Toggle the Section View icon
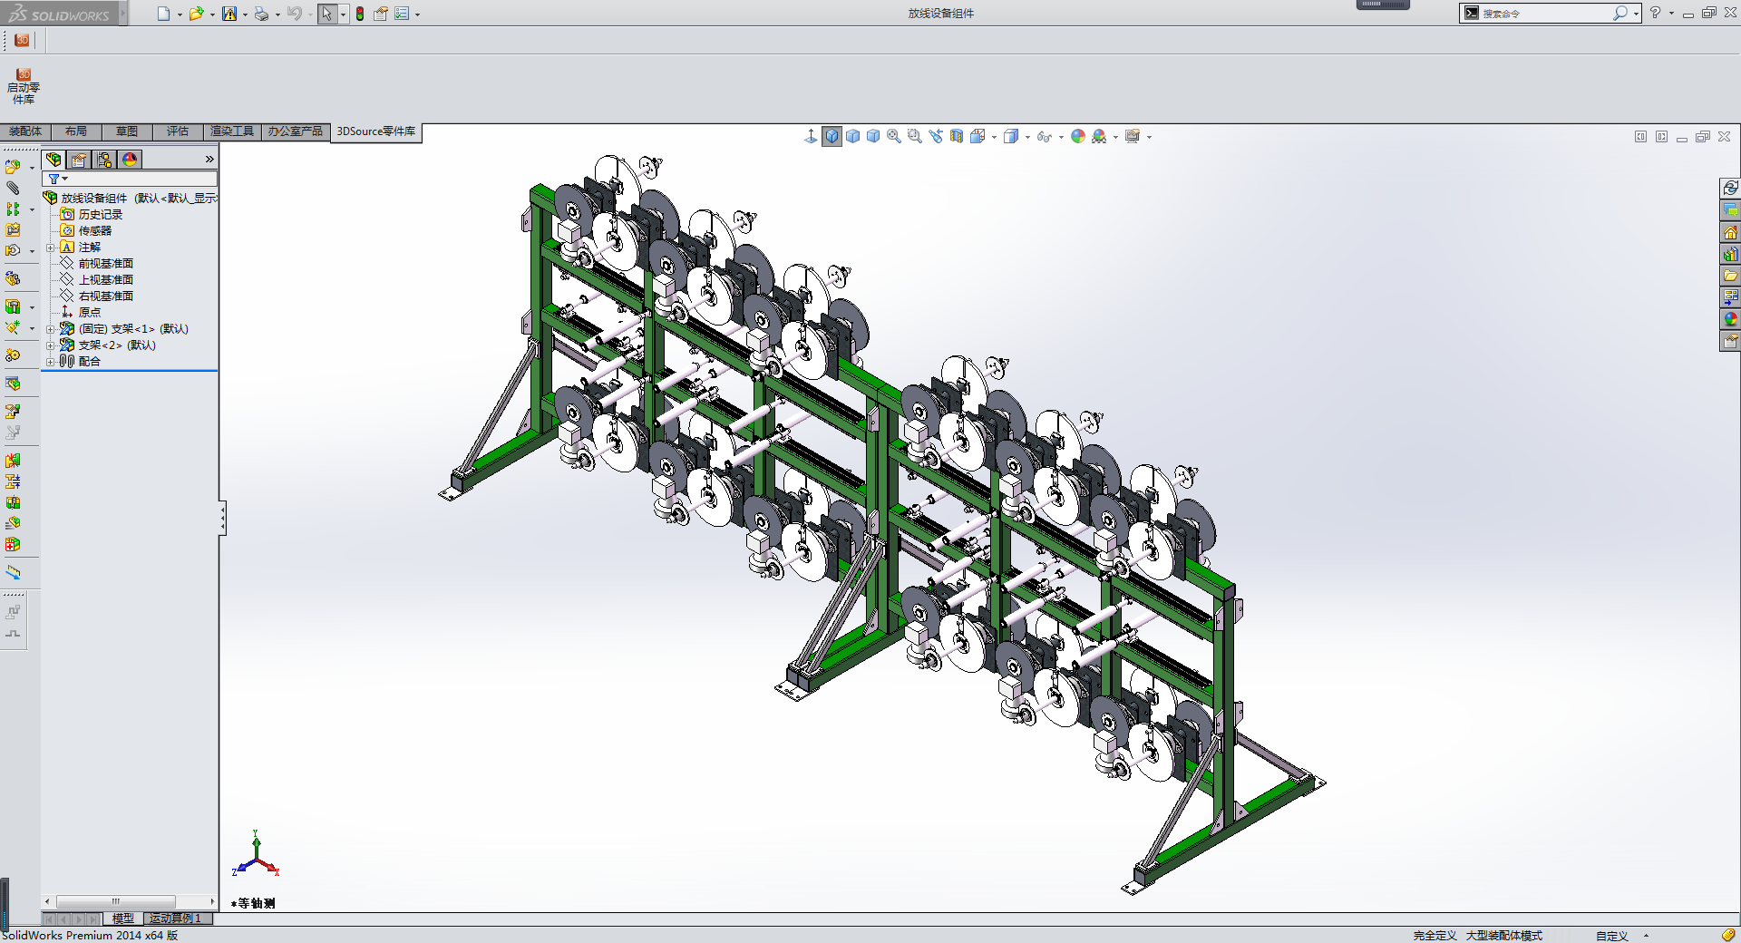 (x=957, y=136)
